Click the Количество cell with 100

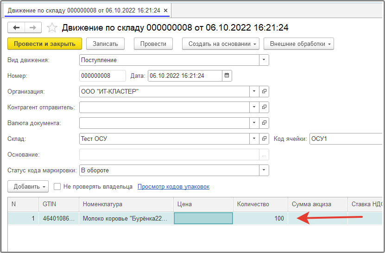[x=260, y=218]
